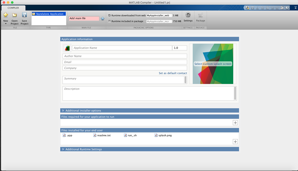
Task: Click the Open Project folder icon
Action: 14,15
